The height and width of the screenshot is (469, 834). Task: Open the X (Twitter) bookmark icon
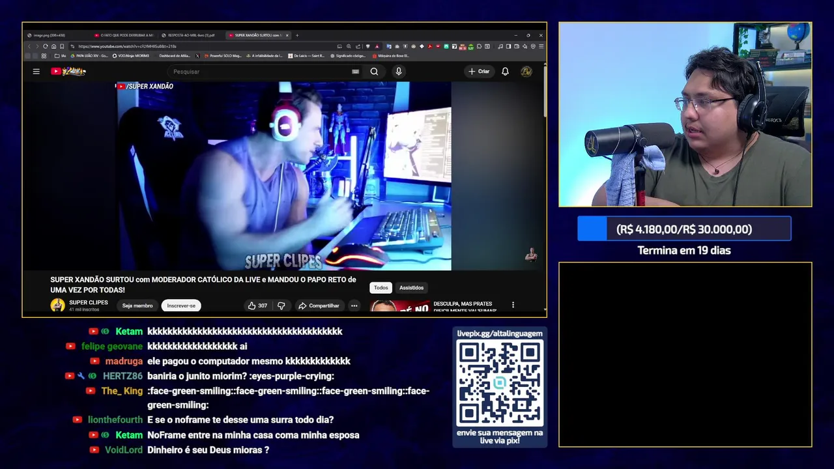[x=197, y=56]
